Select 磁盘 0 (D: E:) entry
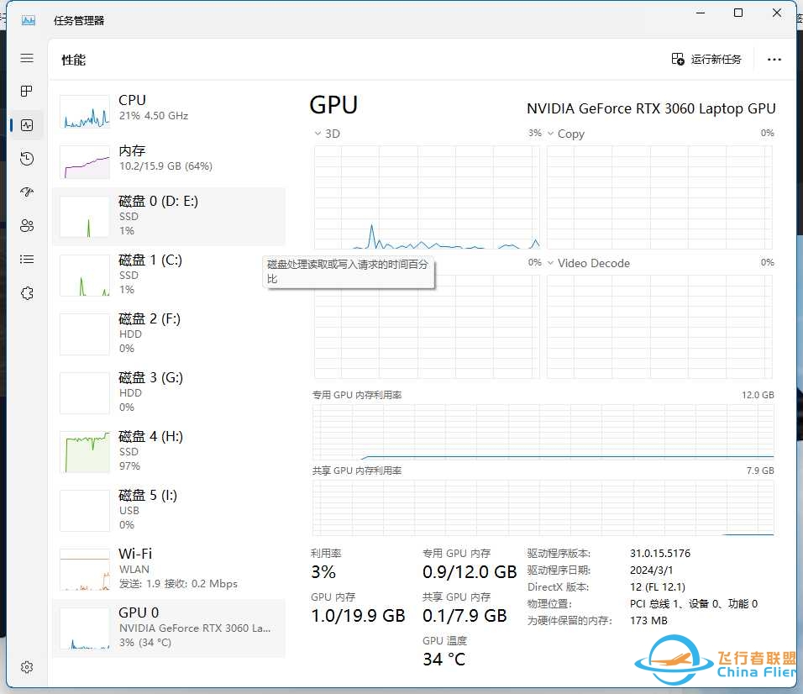This screenshot has height=694, width=803. pos(169,216)
